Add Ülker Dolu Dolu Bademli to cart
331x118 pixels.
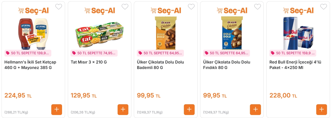point(189,109)
